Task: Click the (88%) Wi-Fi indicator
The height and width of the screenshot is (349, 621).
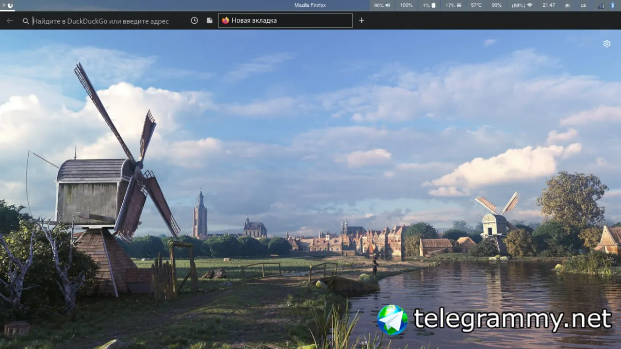Action: pyautogui.click(x=522, y=5)
